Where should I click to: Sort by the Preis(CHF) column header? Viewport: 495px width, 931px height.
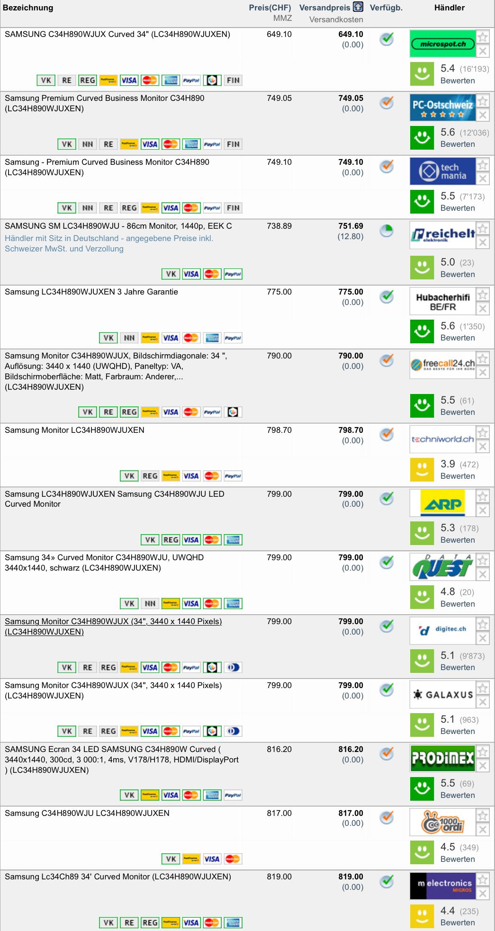[270, 8]
